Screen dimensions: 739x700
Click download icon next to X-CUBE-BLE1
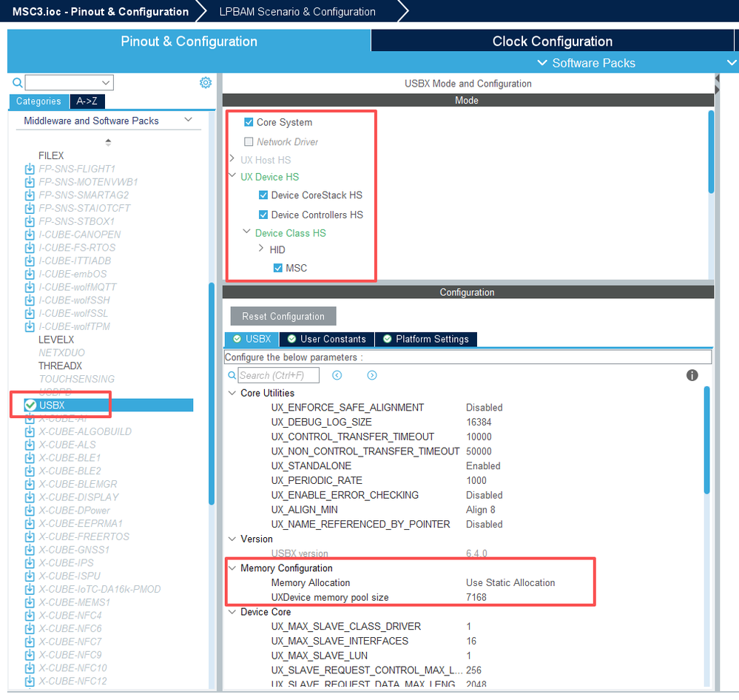click(30, 458)
